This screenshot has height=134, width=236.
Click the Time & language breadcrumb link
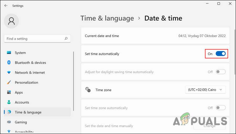(x=107, y=18)
